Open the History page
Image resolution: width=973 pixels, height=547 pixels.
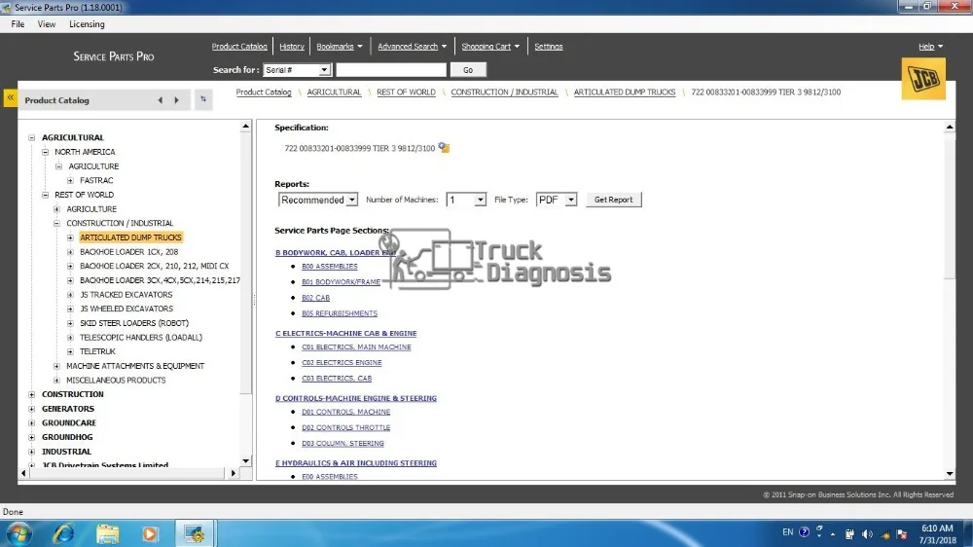point(292,47)
